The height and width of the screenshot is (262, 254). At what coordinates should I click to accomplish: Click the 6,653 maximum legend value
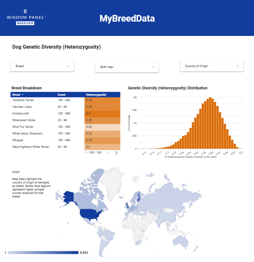coord(84,253)
